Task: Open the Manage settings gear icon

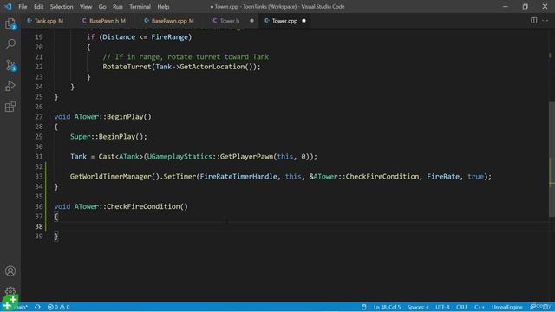Action: [x=10, y=291]
